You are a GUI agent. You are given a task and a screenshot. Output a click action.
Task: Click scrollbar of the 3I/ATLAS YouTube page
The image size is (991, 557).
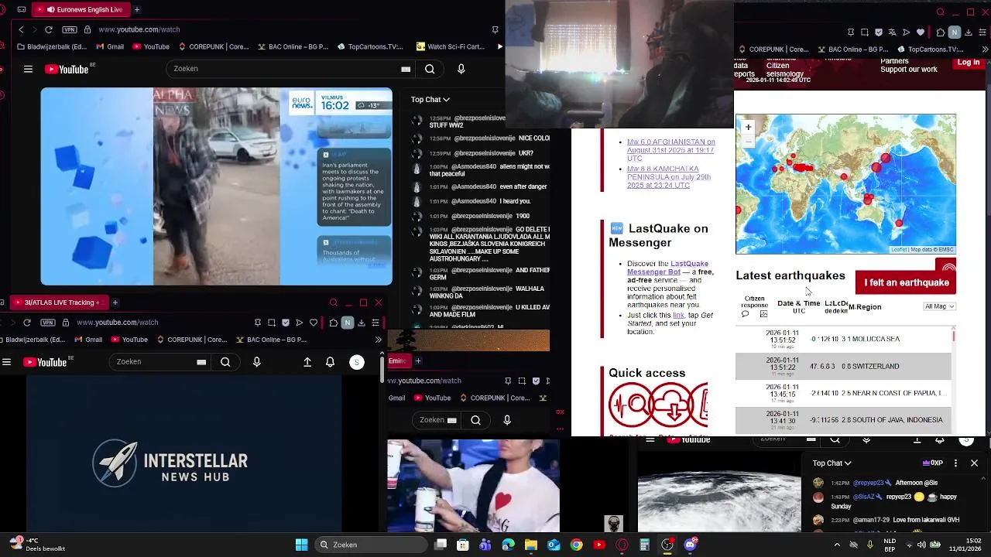pyautogui.click(x=382, y=367)
